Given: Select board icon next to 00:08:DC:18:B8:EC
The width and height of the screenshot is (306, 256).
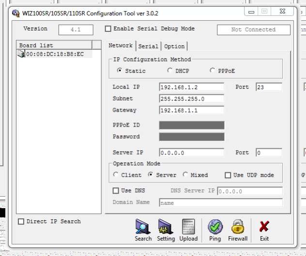Looking at the screenshot, I should (x=21, y=54).
